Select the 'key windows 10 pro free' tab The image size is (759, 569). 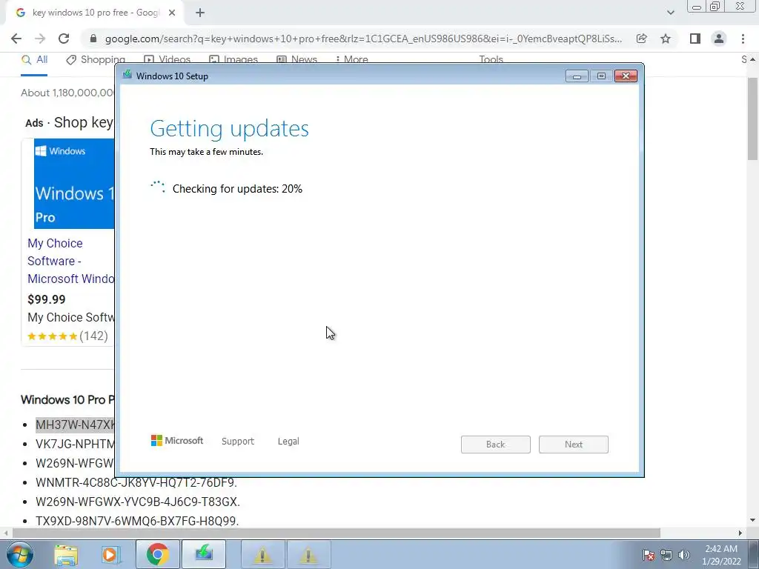pyautogui.click(x=95, y=13)
